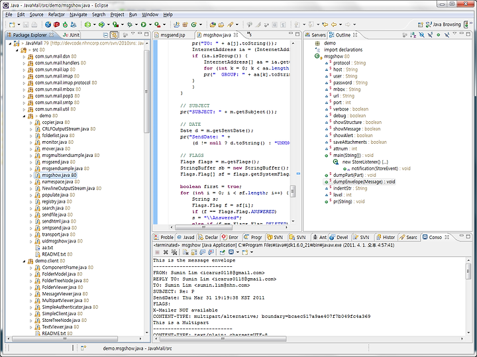Image resolution: width=477 pixels, height=357 pixels.
Task: Open Package Explorer view menu triangle
Action: point(132,34)
